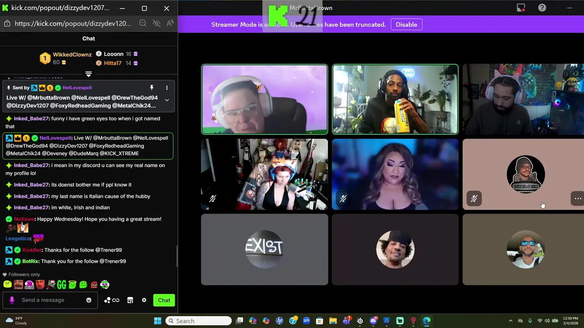Click the zoom magnifier icon in the address bar
Viewport: 584px width, 328px height.
point(143,23)
